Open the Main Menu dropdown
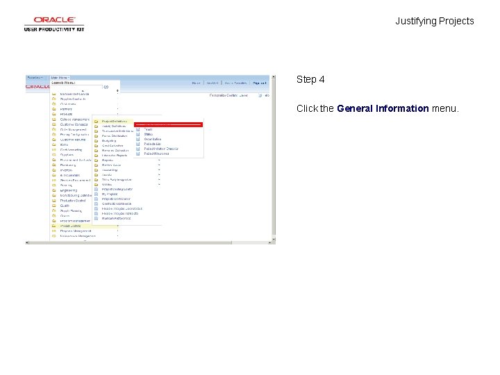This screenshot has width=500, height=375. click(x=60, y=78)
